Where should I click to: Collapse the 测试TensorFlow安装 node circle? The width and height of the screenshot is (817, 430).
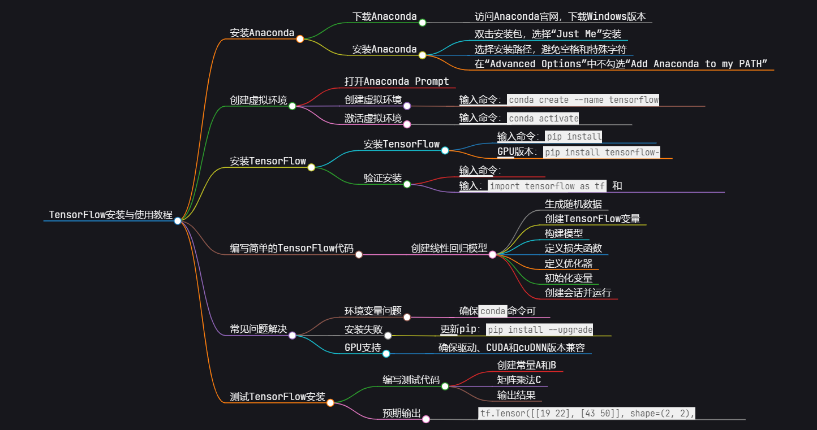pyautogui.click(x=330, y=403)
